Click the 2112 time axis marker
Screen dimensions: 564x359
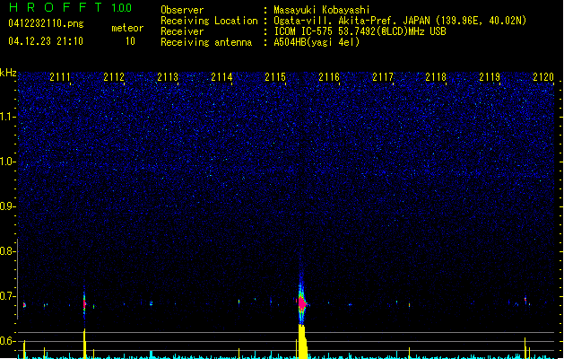114,77
